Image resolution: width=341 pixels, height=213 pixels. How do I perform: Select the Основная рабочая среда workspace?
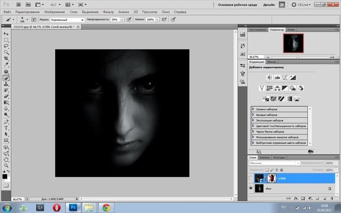click(238, 5)
